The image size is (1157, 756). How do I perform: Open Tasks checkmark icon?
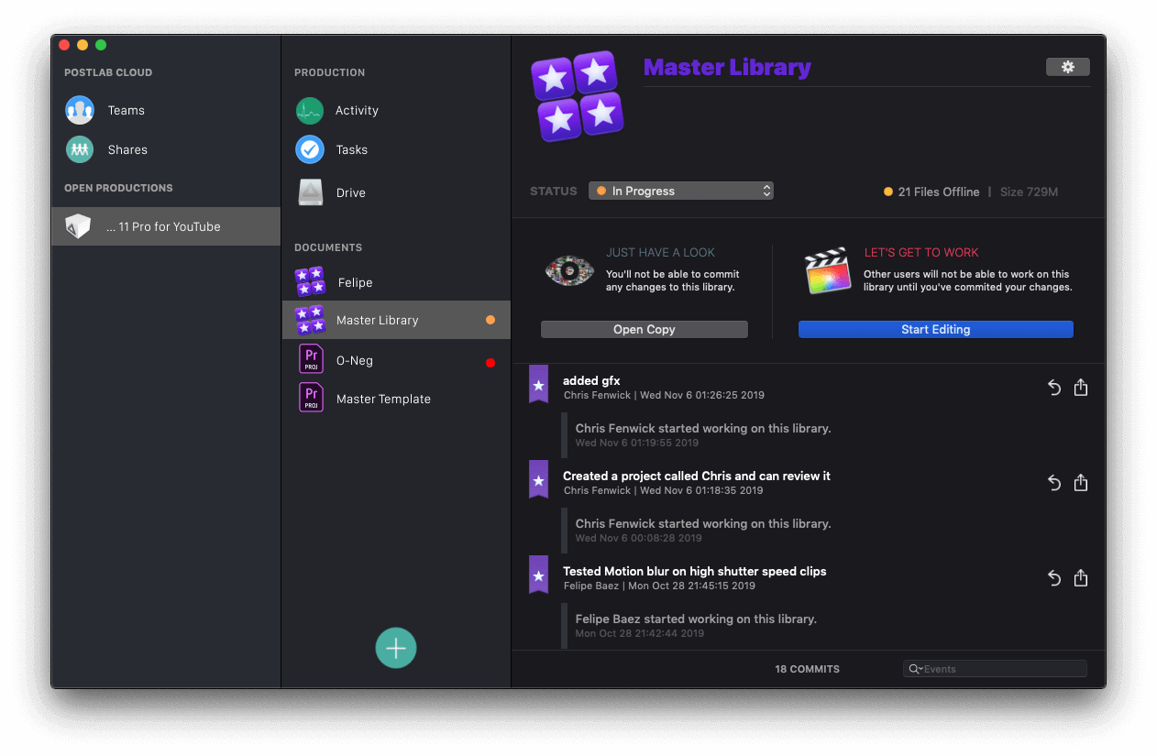pos(310,149)
